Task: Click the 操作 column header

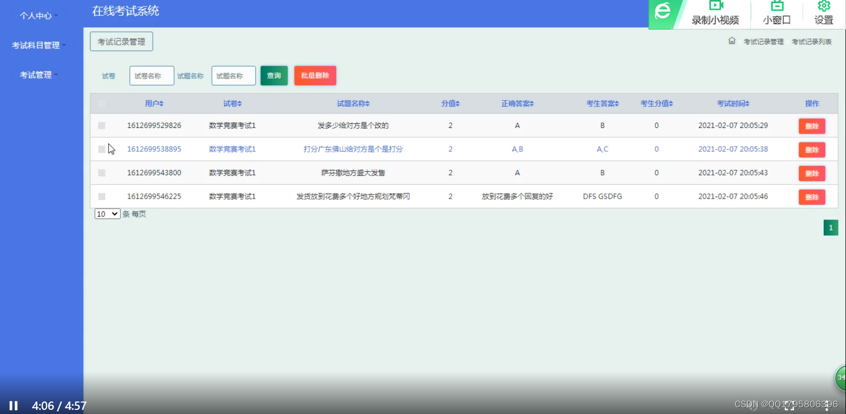Action: pos(812,103)
